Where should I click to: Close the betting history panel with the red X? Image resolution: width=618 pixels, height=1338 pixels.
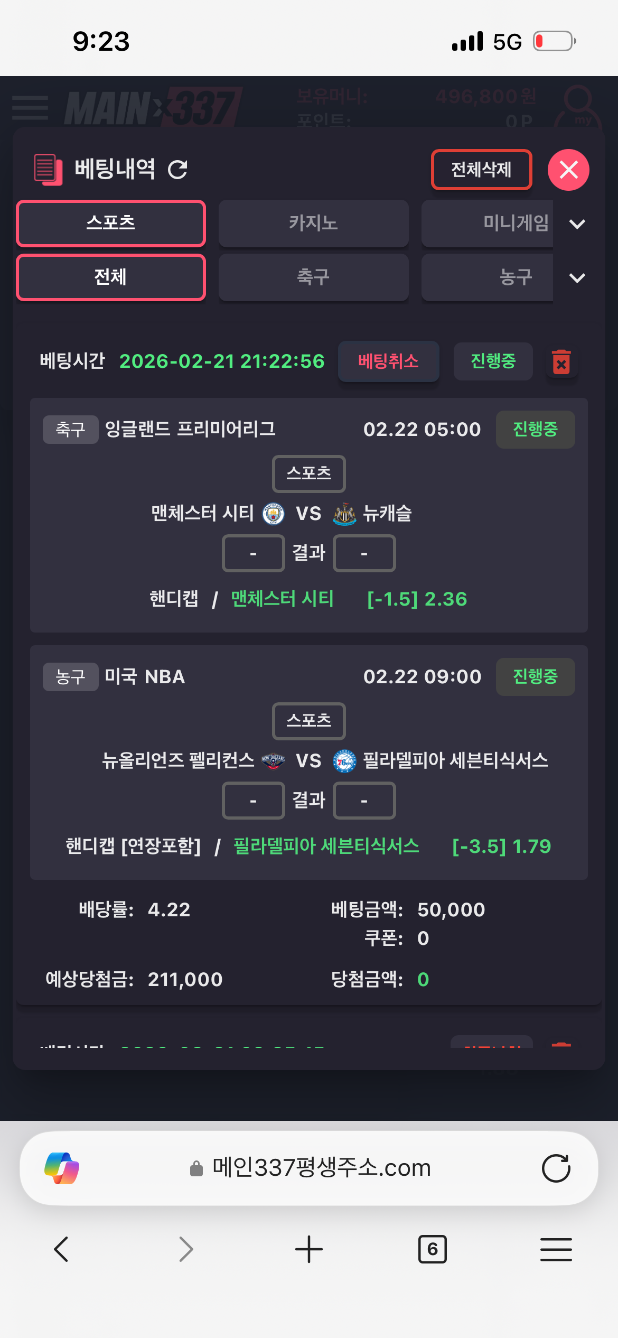tap(568, 170)
